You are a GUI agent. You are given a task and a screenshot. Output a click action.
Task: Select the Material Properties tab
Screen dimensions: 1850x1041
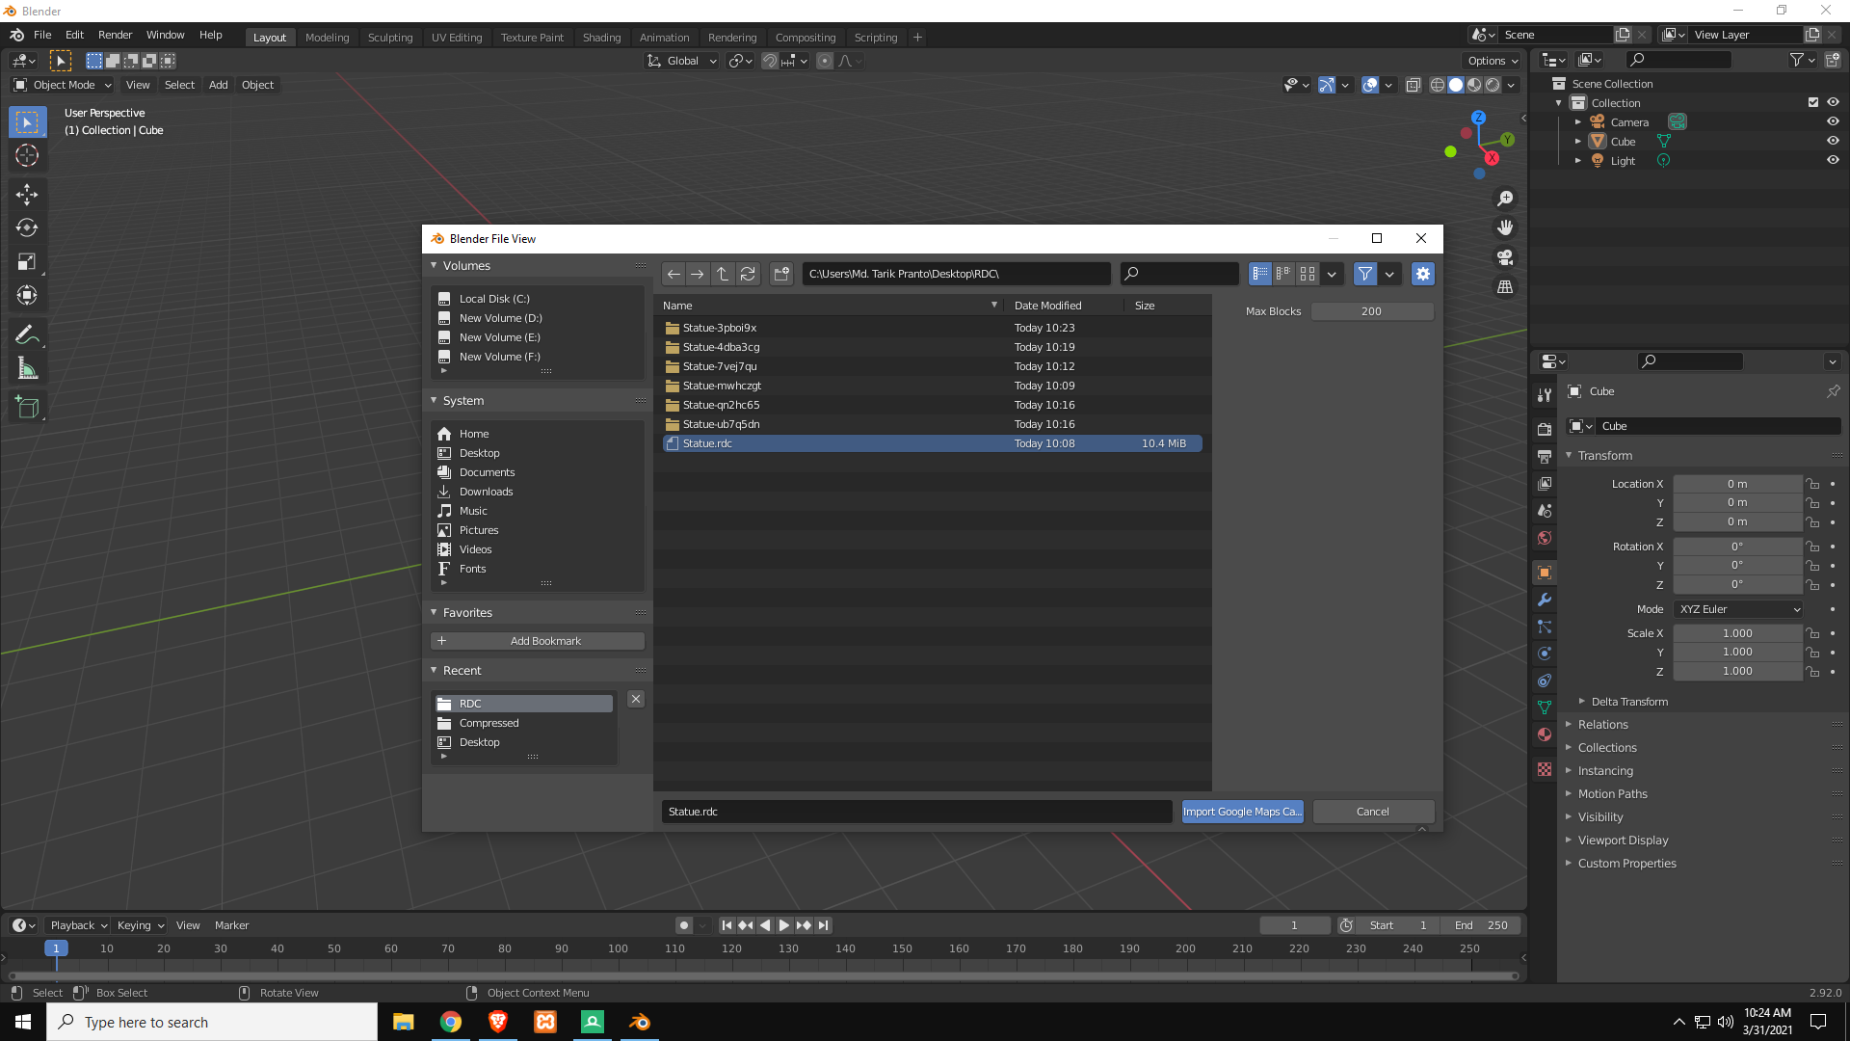point(1545,734)
